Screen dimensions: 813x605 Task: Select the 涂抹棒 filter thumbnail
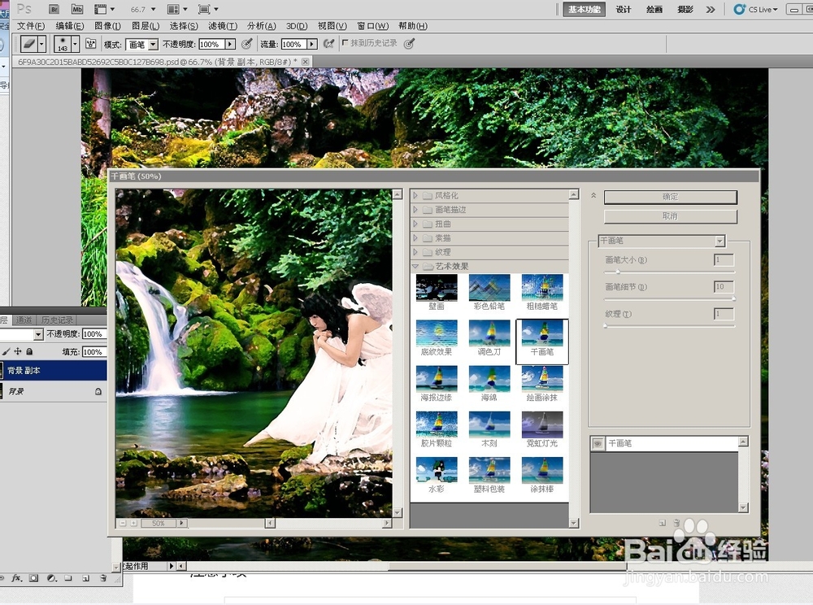pyautogui.click(x=541, y=470)
